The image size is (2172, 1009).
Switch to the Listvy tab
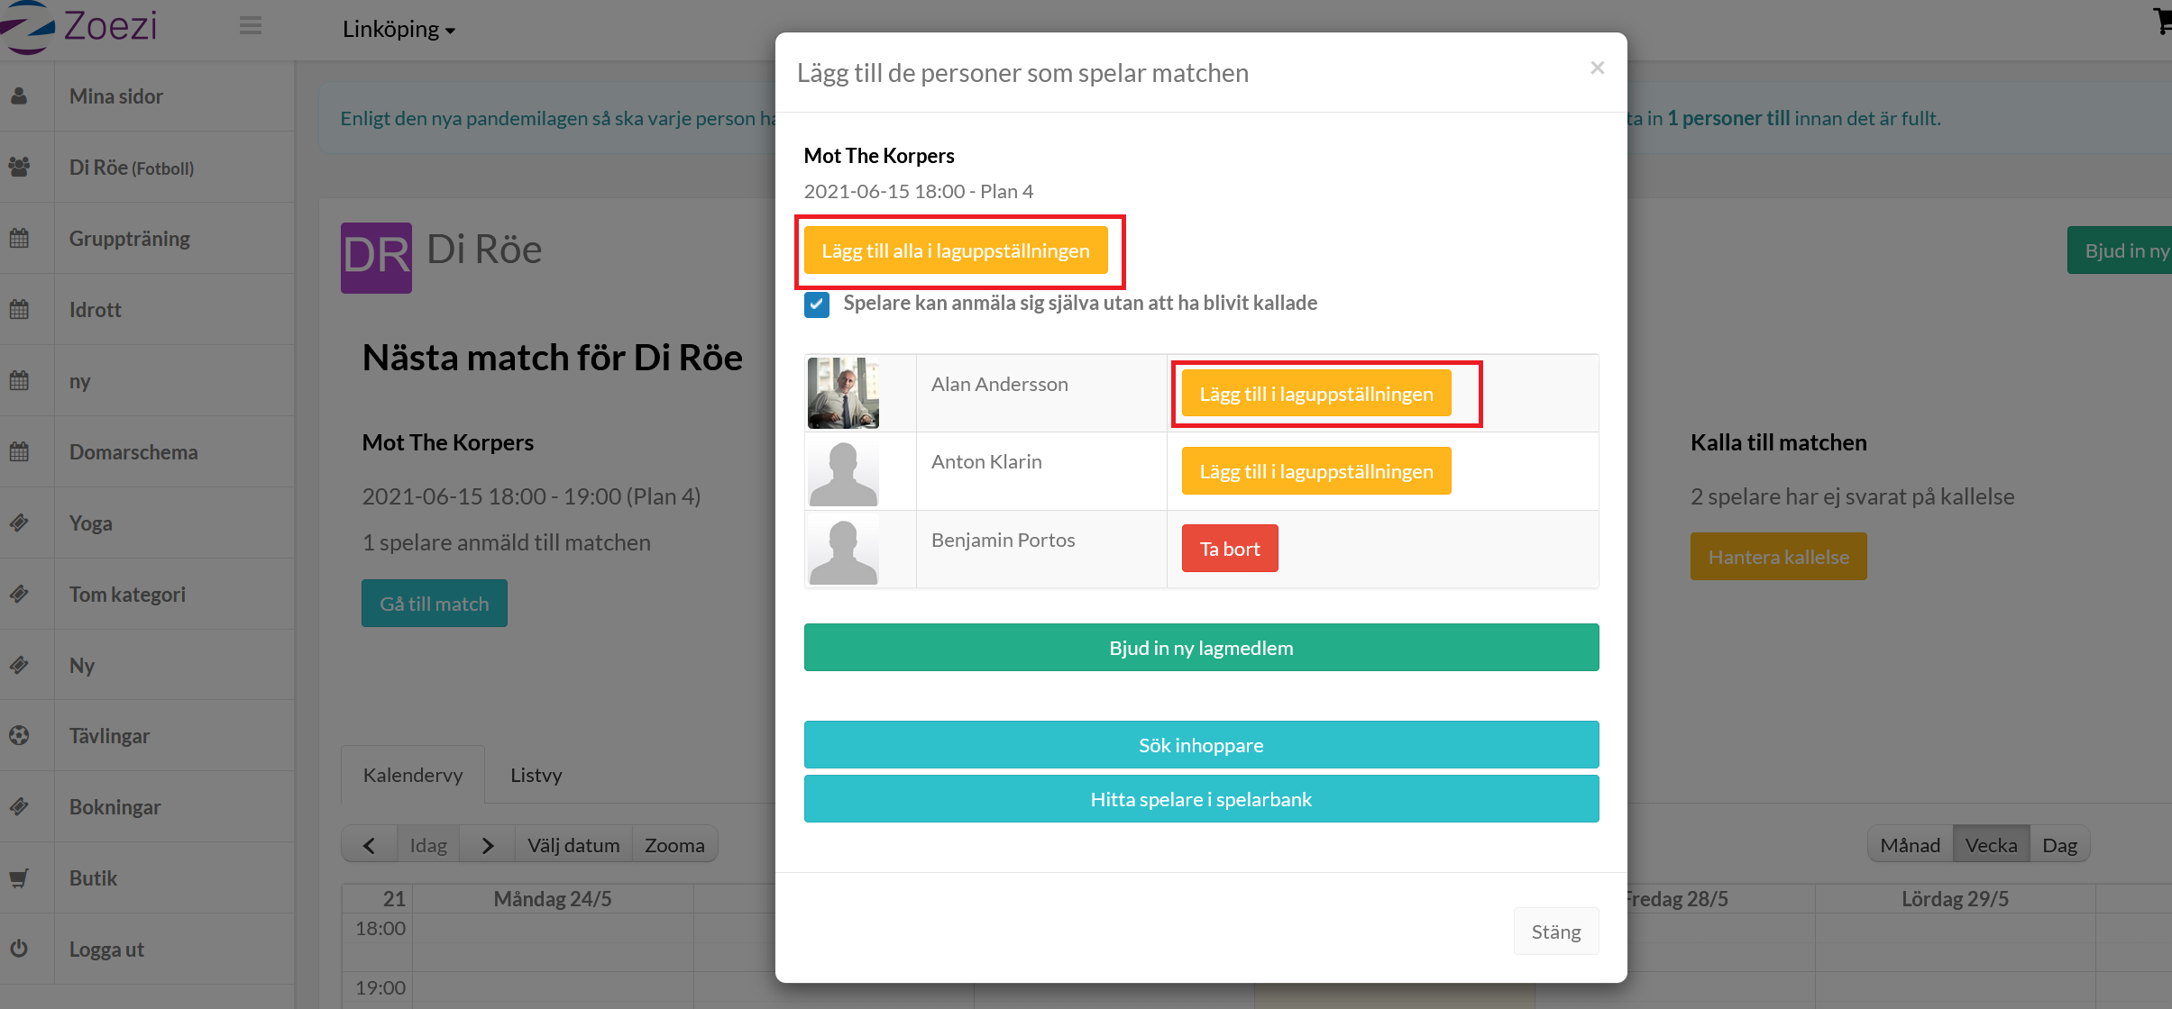click(x=536, y=775)
